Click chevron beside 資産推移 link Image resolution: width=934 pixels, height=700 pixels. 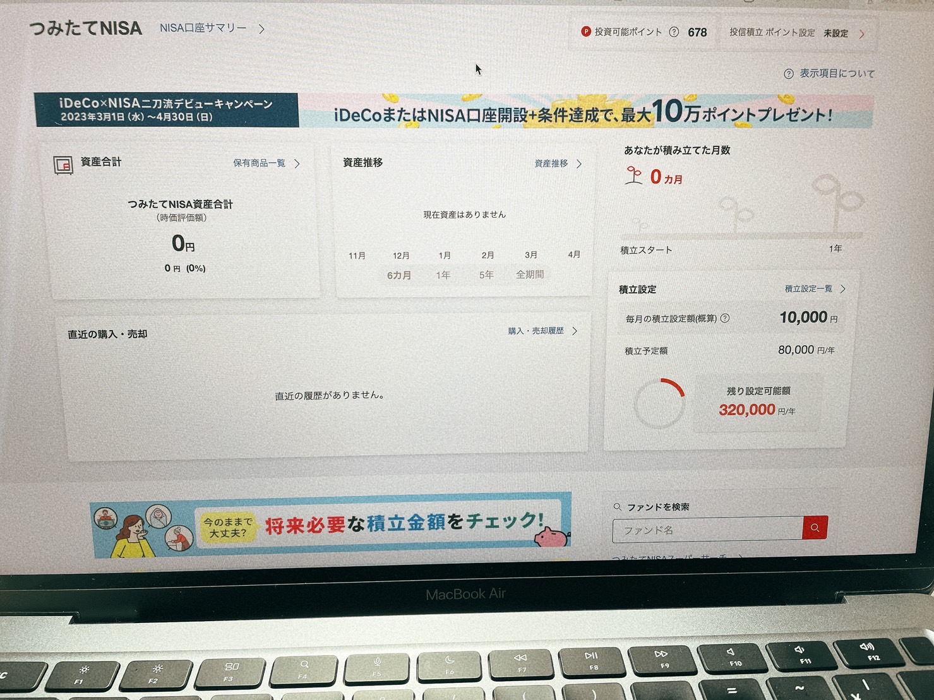(x=578, y=163)
